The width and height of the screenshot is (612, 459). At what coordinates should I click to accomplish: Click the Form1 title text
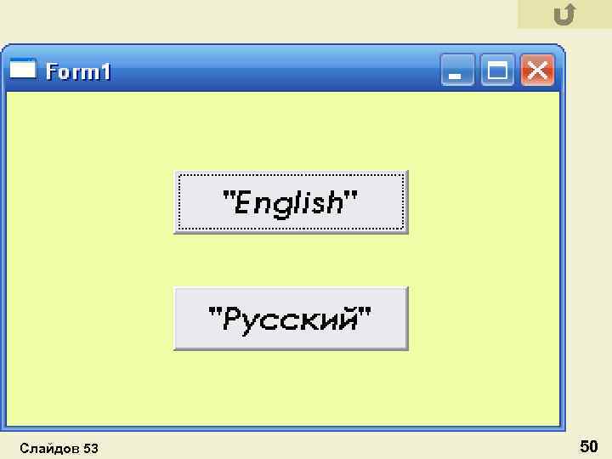pyautogui.click(x=78, y=71)
